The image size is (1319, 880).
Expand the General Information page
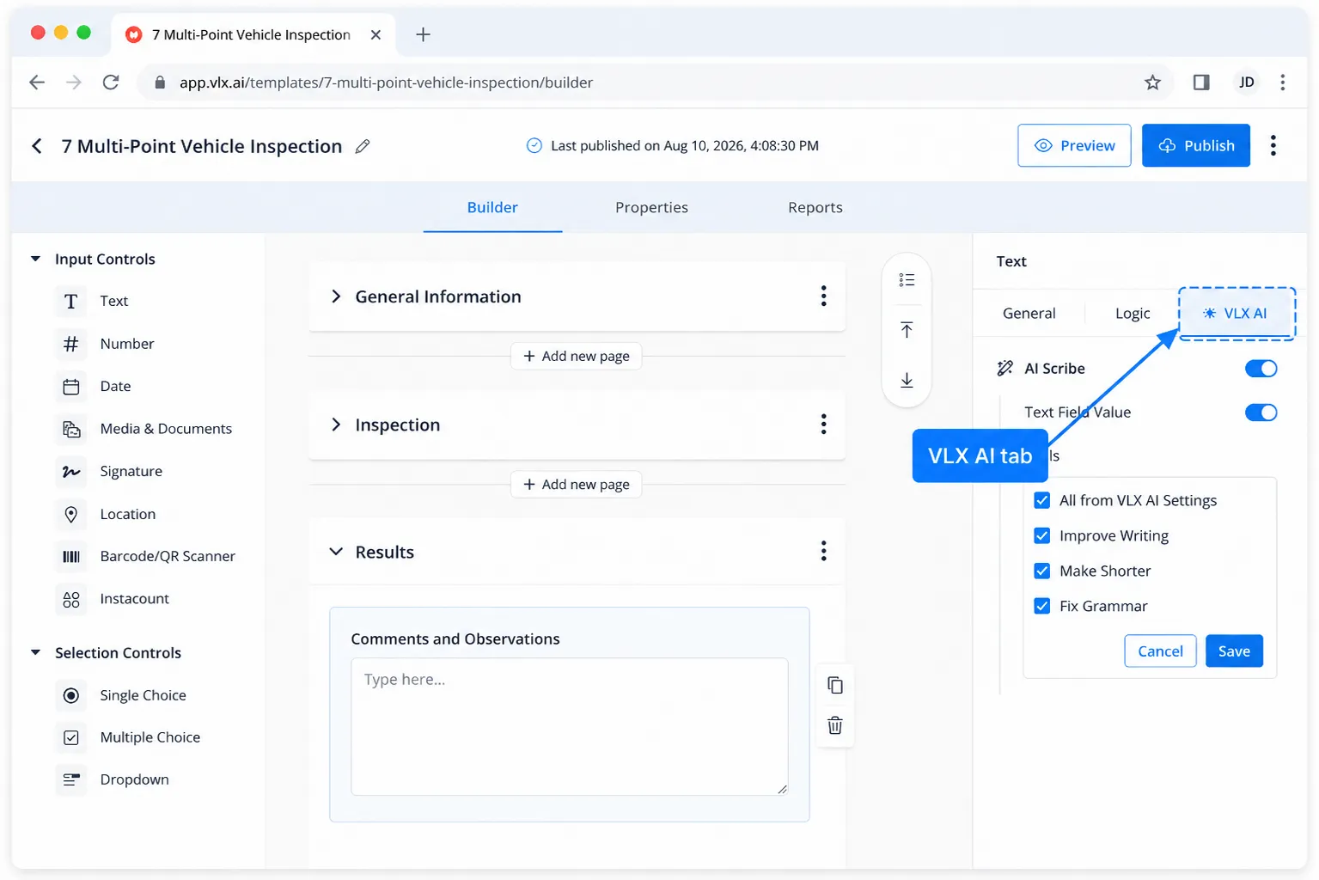336,296
